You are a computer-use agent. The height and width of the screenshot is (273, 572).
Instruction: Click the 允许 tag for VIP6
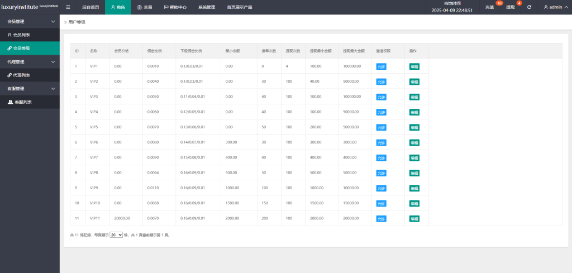point(381,142)
